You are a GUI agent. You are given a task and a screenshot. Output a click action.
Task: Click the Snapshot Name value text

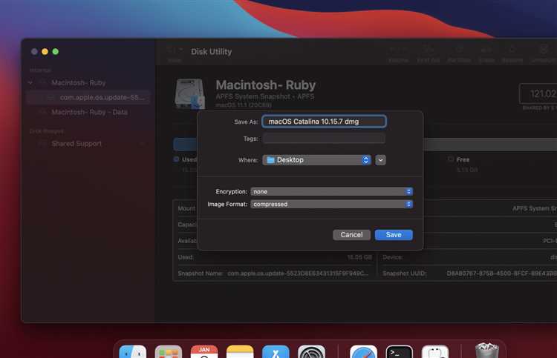pos(298,274)
